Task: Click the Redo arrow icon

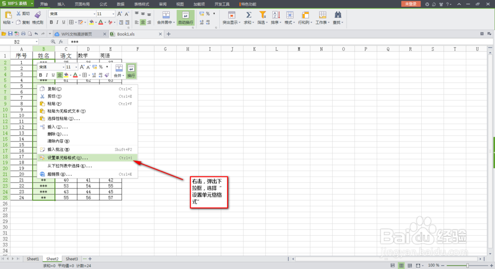Action: coord(43,34)
